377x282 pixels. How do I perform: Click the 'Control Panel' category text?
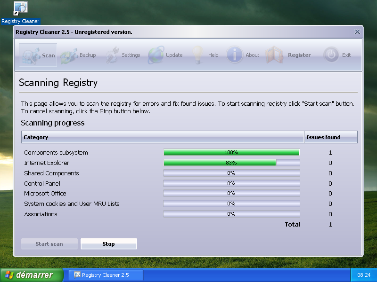point(42,183)
